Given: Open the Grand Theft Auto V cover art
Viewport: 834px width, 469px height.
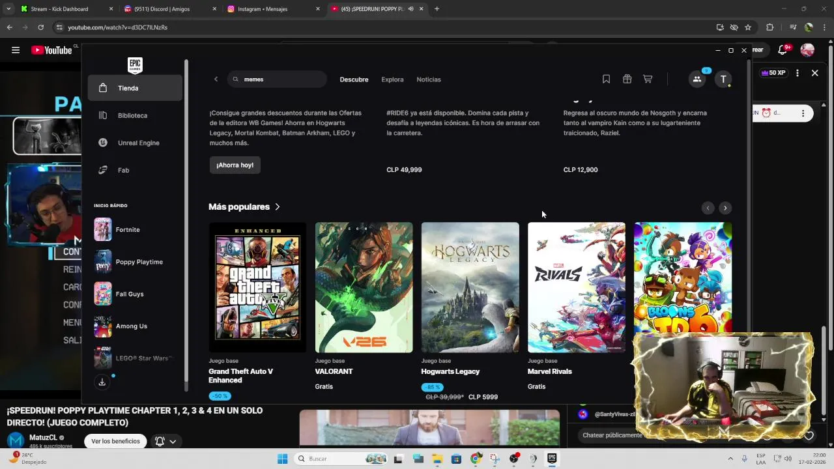Looking at the screenshot, I should (x=257, y=287).
